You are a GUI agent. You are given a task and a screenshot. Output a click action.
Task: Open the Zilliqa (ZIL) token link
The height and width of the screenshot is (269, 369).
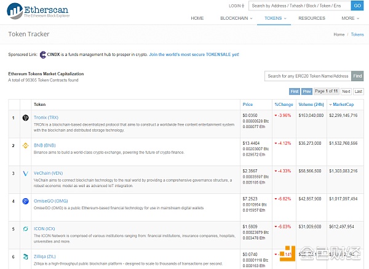point(45,257)
